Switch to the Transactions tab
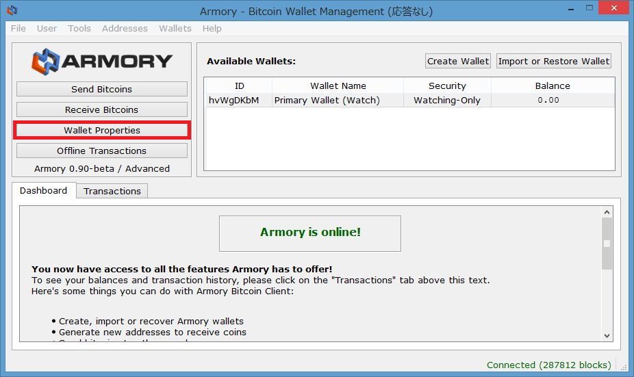Image resolution: width=634 pixels, height=377 pixels. 112,191
